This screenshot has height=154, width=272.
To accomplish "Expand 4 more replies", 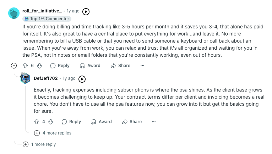I will pyautogui.click(x=53, y=133).
